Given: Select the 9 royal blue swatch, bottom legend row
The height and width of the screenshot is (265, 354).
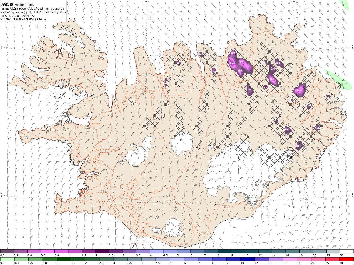Looking at the screenshot, I should [x=233, y=259].
